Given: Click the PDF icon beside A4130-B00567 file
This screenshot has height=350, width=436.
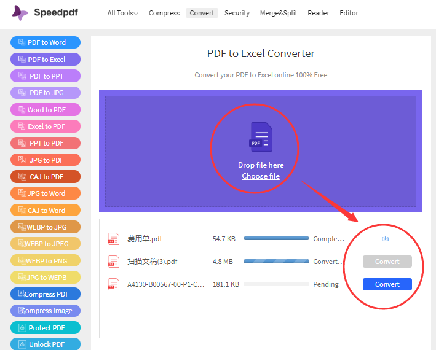Looking at the screenshot, I should click(113, 284).
